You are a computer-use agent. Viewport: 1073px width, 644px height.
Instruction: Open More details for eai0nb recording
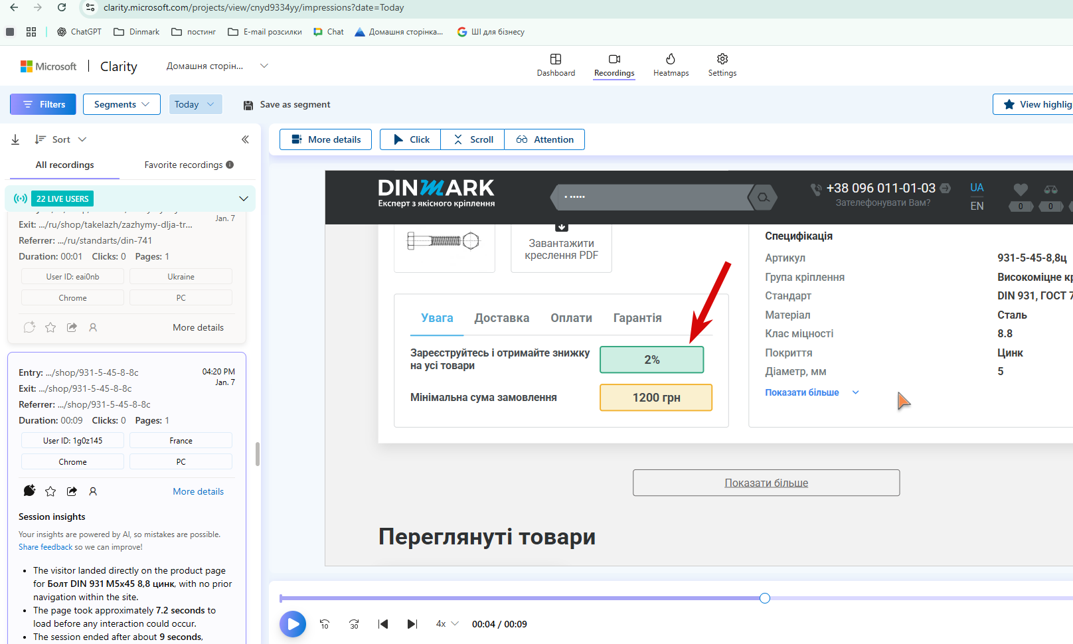point(198,327)
